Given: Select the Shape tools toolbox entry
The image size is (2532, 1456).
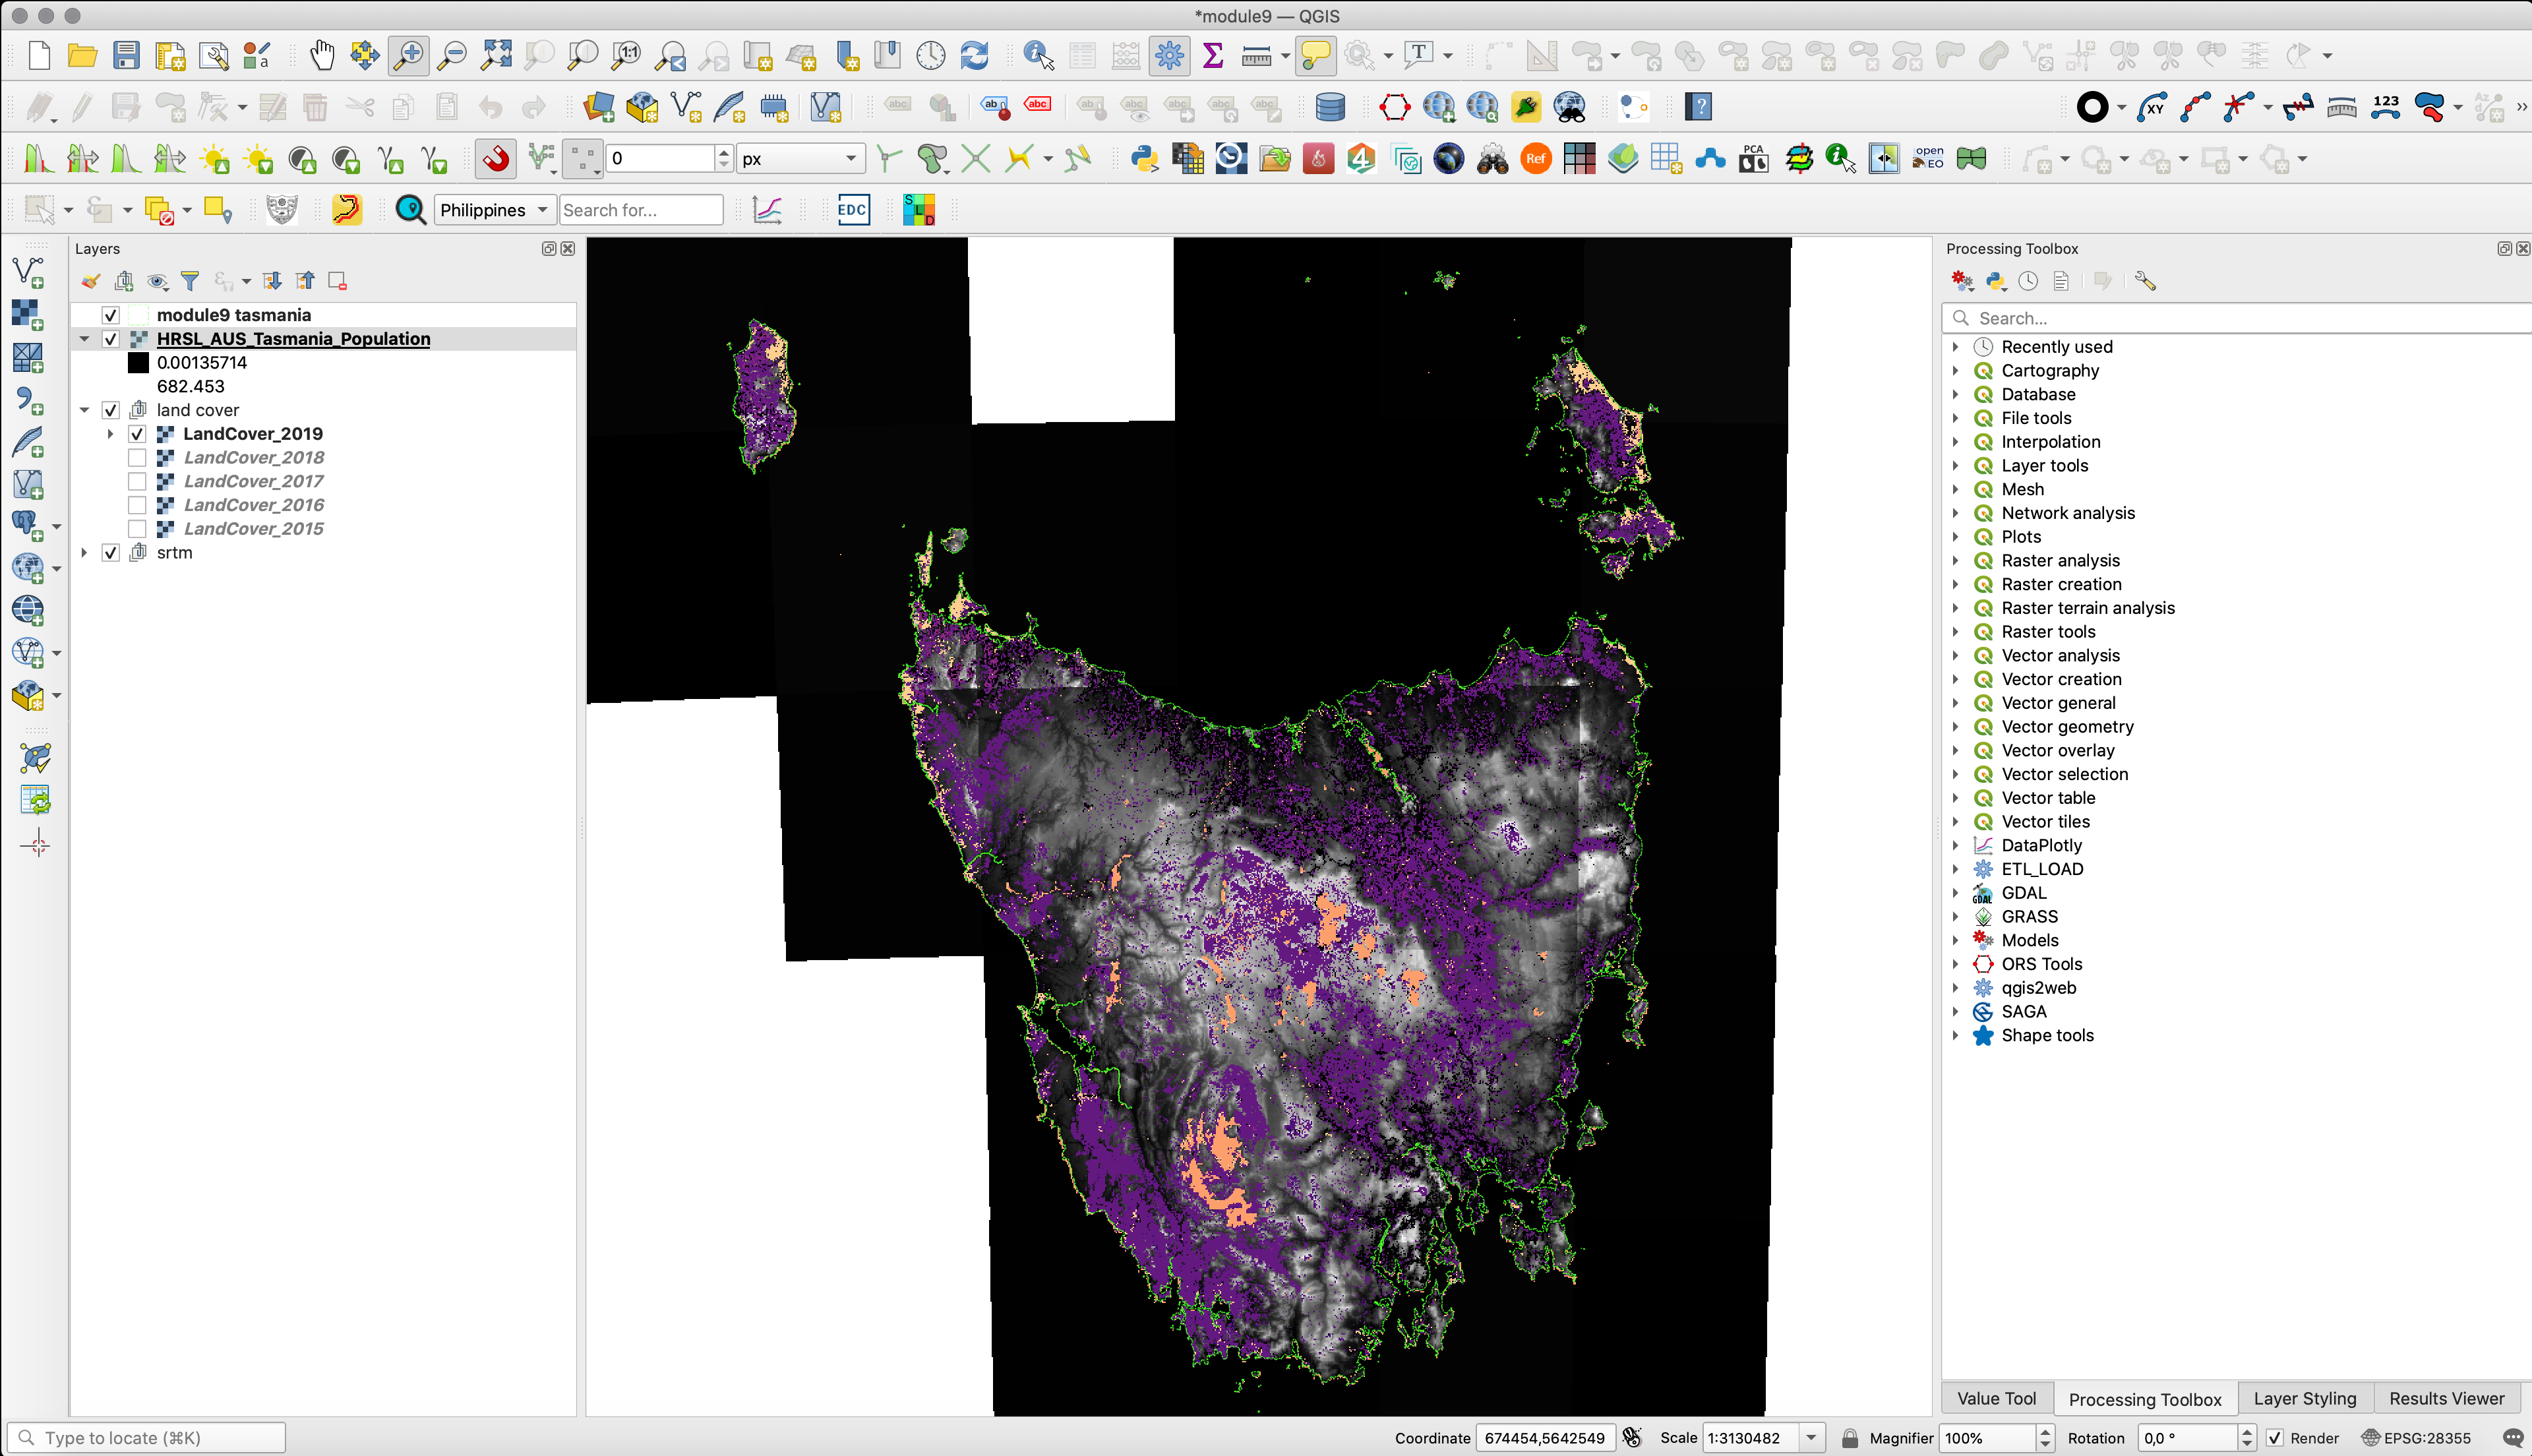Looking at the screenshot, I should [2046, 1036].
